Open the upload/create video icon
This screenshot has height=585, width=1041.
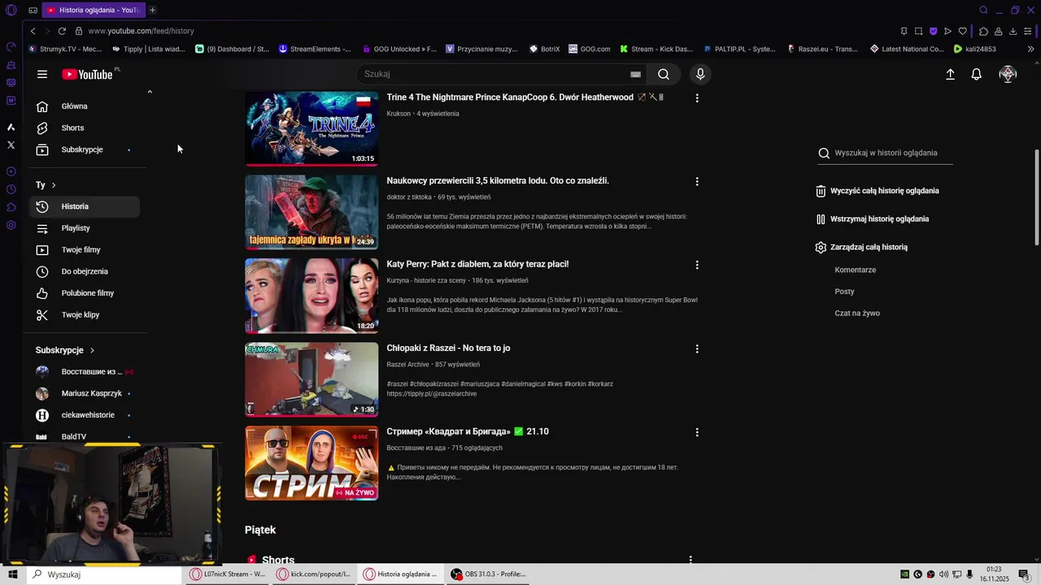pos(950,74)
